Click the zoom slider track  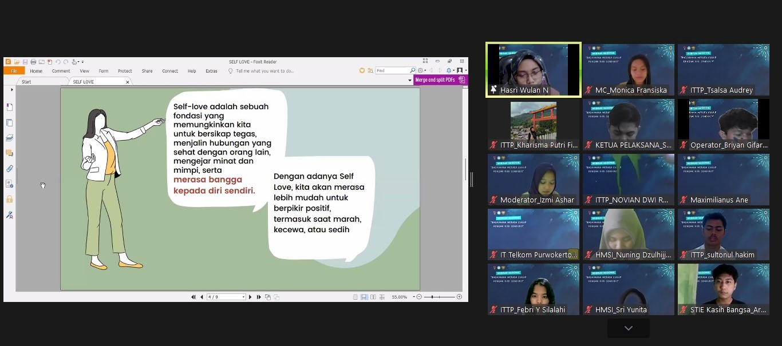[439, 297]
